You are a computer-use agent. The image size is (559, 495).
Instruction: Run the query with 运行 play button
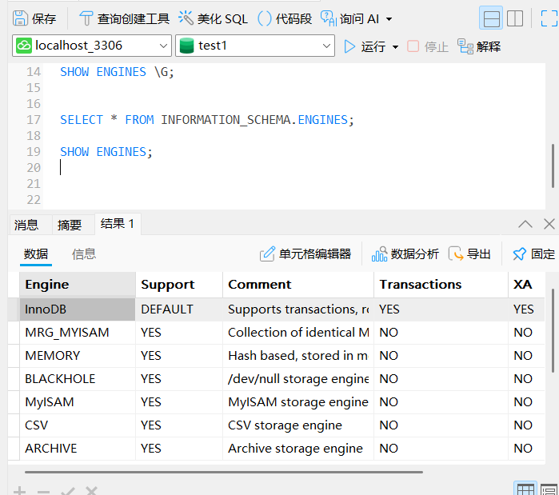click(349, 46)
